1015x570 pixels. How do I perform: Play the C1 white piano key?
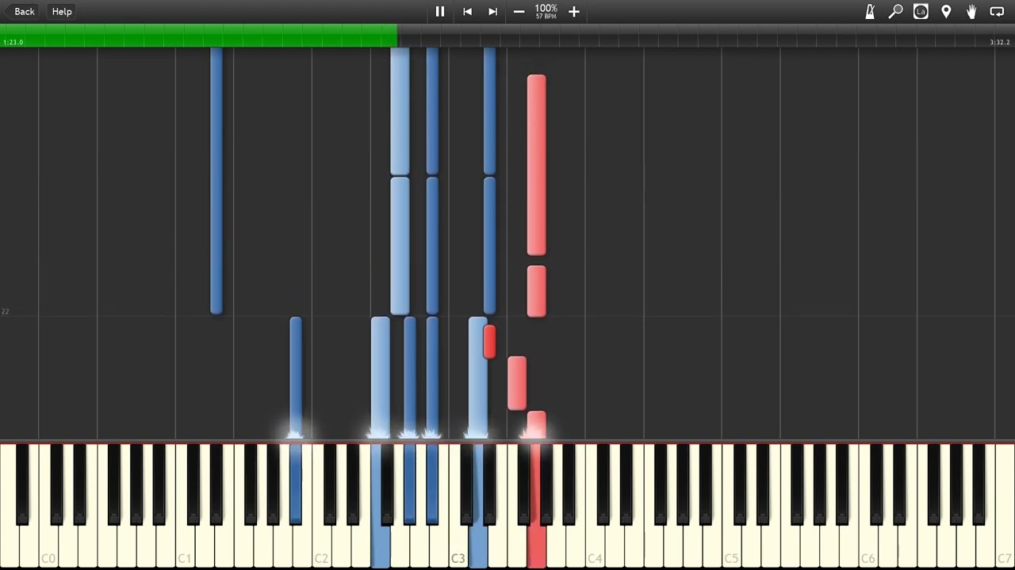tap(185, 546)
